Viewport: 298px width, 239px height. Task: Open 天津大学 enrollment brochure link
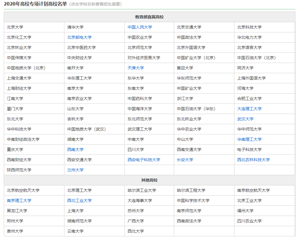pyautogui.click(x=136, y=68)
